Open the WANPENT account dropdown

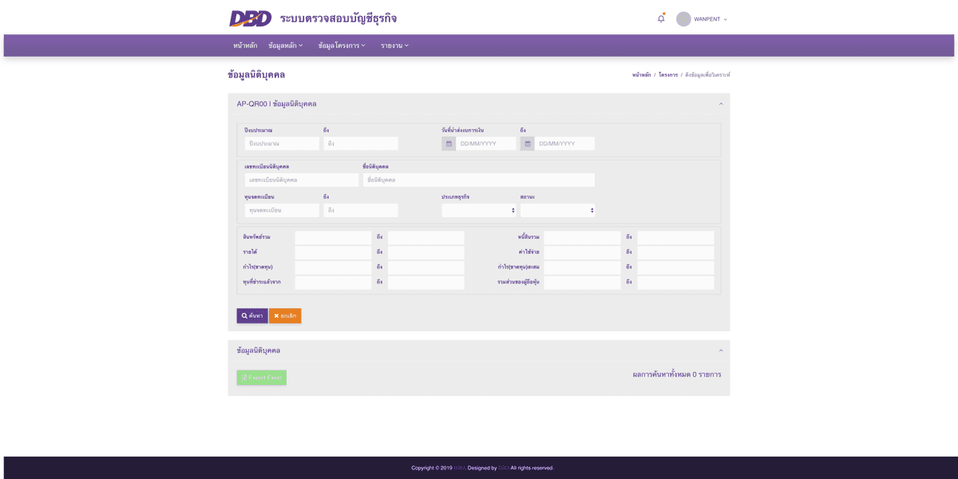(x=711, y=19)
